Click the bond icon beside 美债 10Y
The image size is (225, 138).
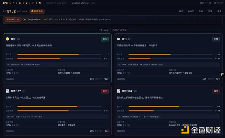(7, 91)
